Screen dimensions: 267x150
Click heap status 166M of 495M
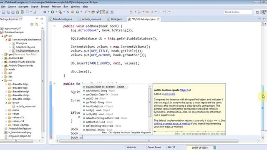pyautogui.click(x=199, y=147)
